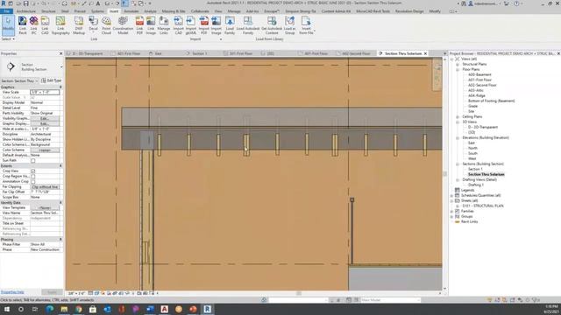Open the section type selector dropdown
561x315 pixels.
pyautogui.click(x=61, y=66)
